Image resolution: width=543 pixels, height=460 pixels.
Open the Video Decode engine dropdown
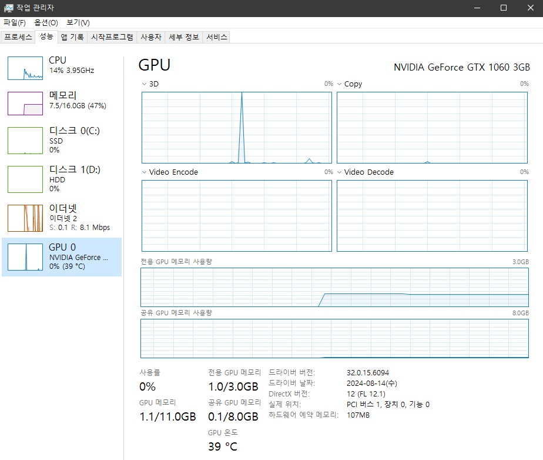point(340,172)
